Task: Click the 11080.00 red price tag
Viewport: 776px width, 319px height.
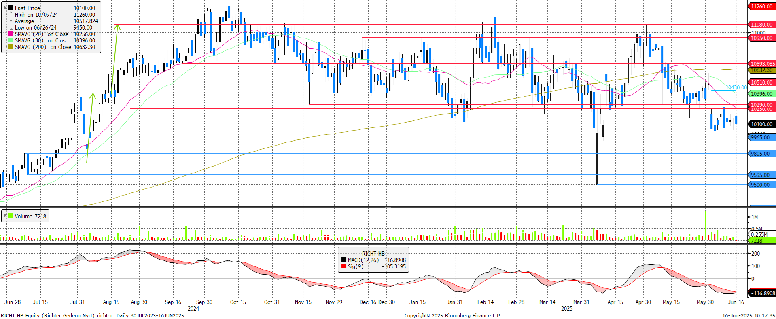Action: (x=761, y=25)
